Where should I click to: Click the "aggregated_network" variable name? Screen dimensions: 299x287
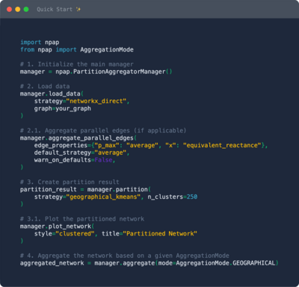(52, 263)
